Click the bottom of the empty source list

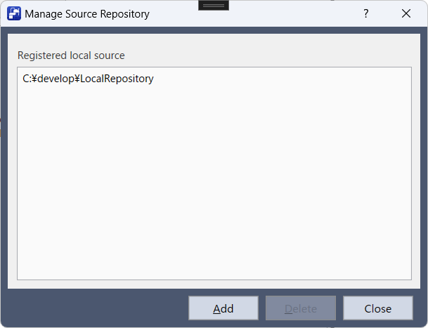tap(214, 270)
